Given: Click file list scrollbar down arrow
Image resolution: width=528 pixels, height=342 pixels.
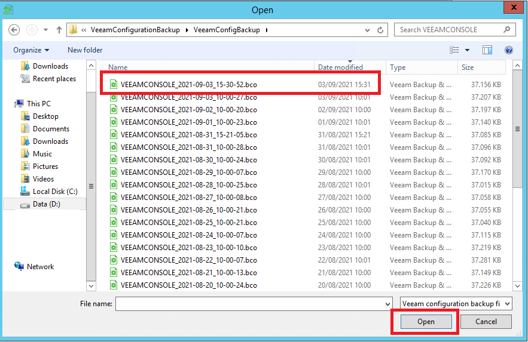Looking at the screenshot, I should [x=518, y=286].
